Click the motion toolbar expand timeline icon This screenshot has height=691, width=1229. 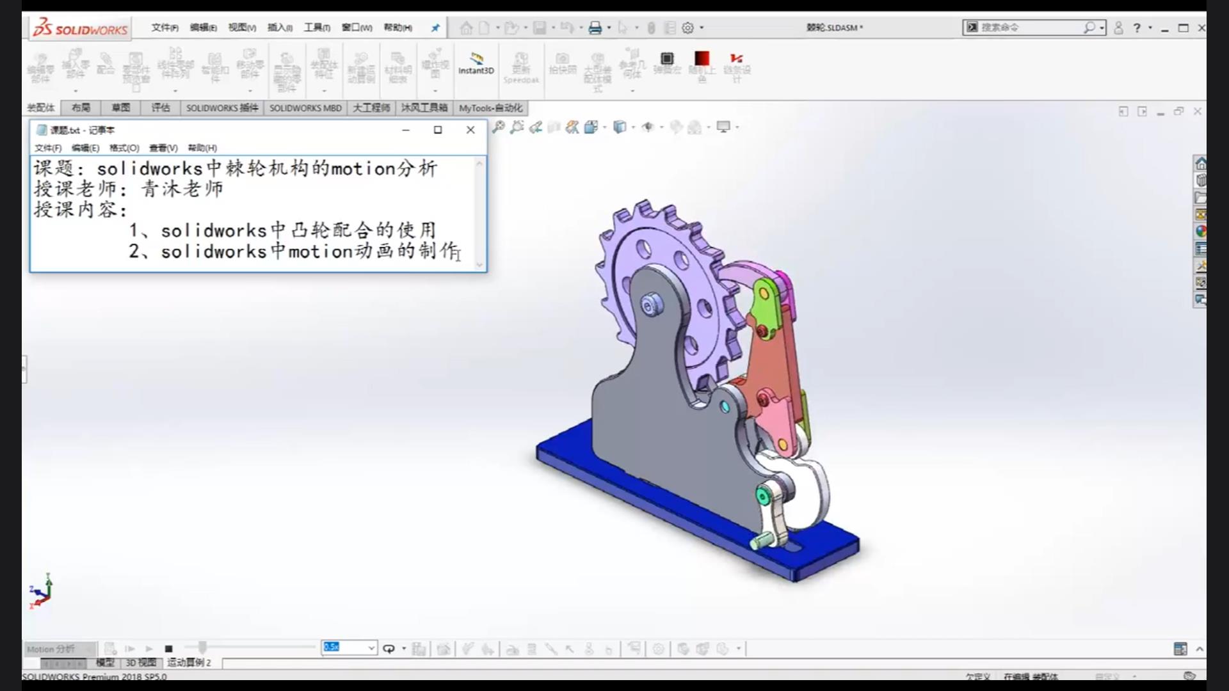(1180, 649)
